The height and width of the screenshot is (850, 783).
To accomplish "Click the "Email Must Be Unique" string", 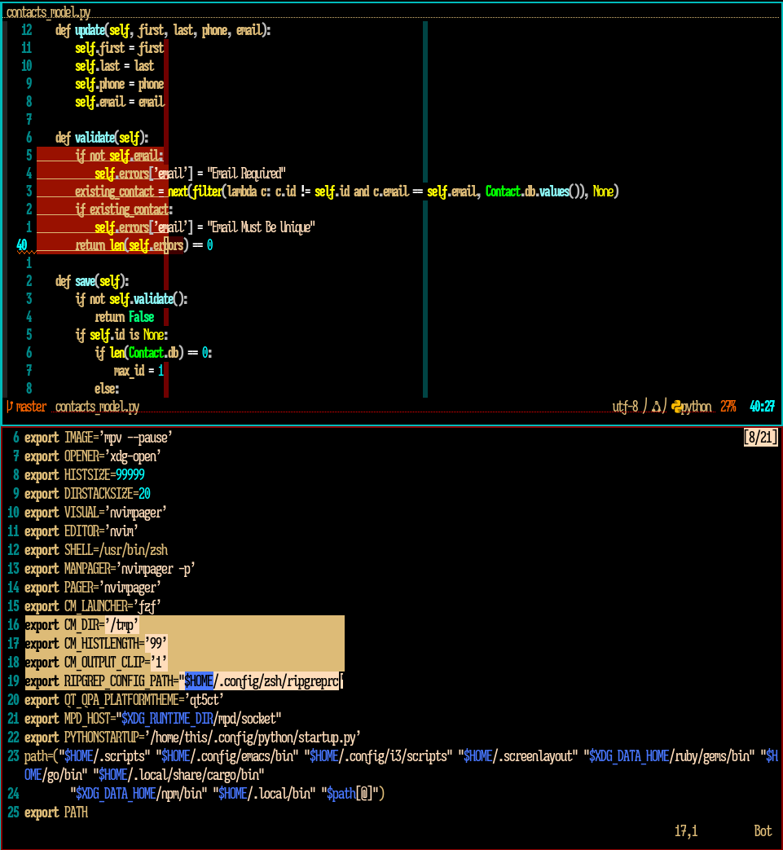I will (262, 227).
